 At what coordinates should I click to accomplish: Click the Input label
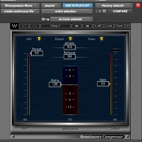point(25,128)
